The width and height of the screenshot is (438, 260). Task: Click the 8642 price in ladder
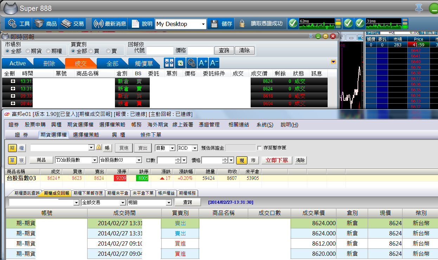click(x=416, y=51)
